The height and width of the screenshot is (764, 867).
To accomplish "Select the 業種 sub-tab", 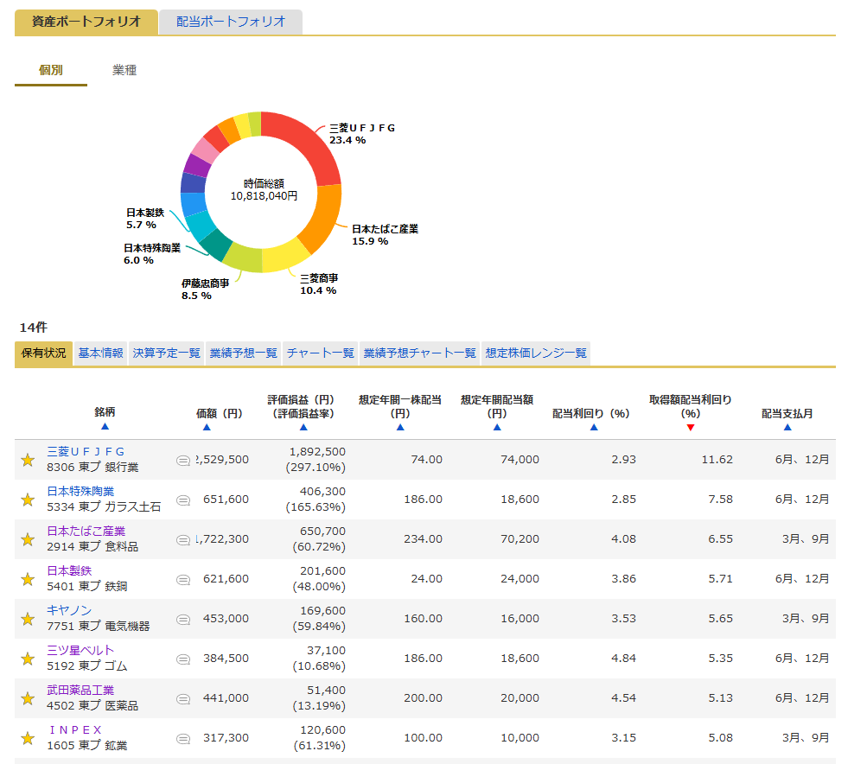I will pos(124,71).
